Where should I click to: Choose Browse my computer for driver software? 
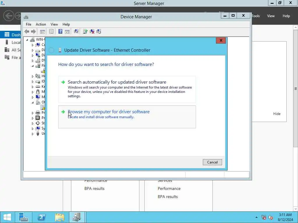coord(127,117)
